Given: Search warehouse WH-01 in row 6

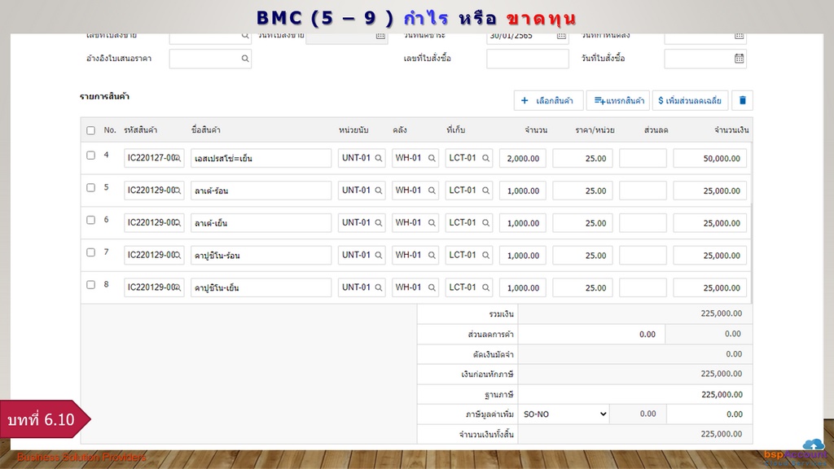Looking at the screenshot, I should 432,223.
